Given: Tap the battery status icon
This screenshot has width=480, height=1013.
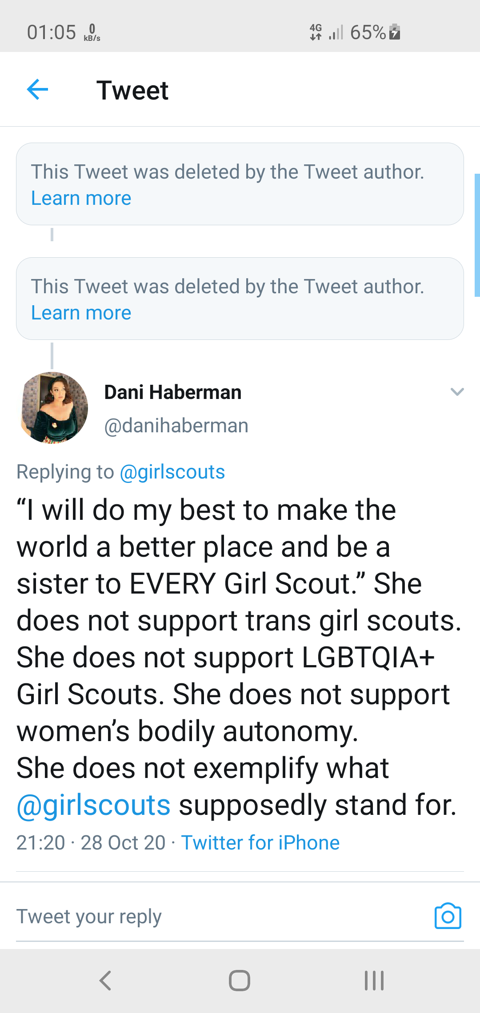Looking at the screenshot, I should coord(395,32).
